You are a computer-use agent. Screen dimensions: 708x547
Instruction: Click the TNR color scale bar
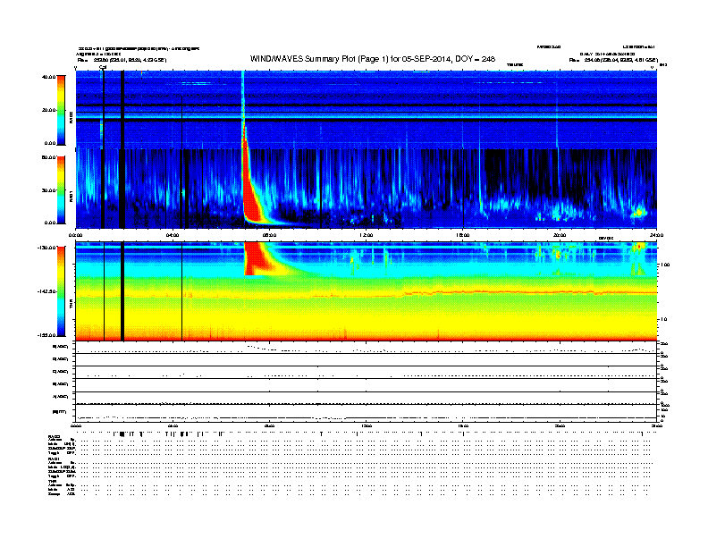click(61, 291)
